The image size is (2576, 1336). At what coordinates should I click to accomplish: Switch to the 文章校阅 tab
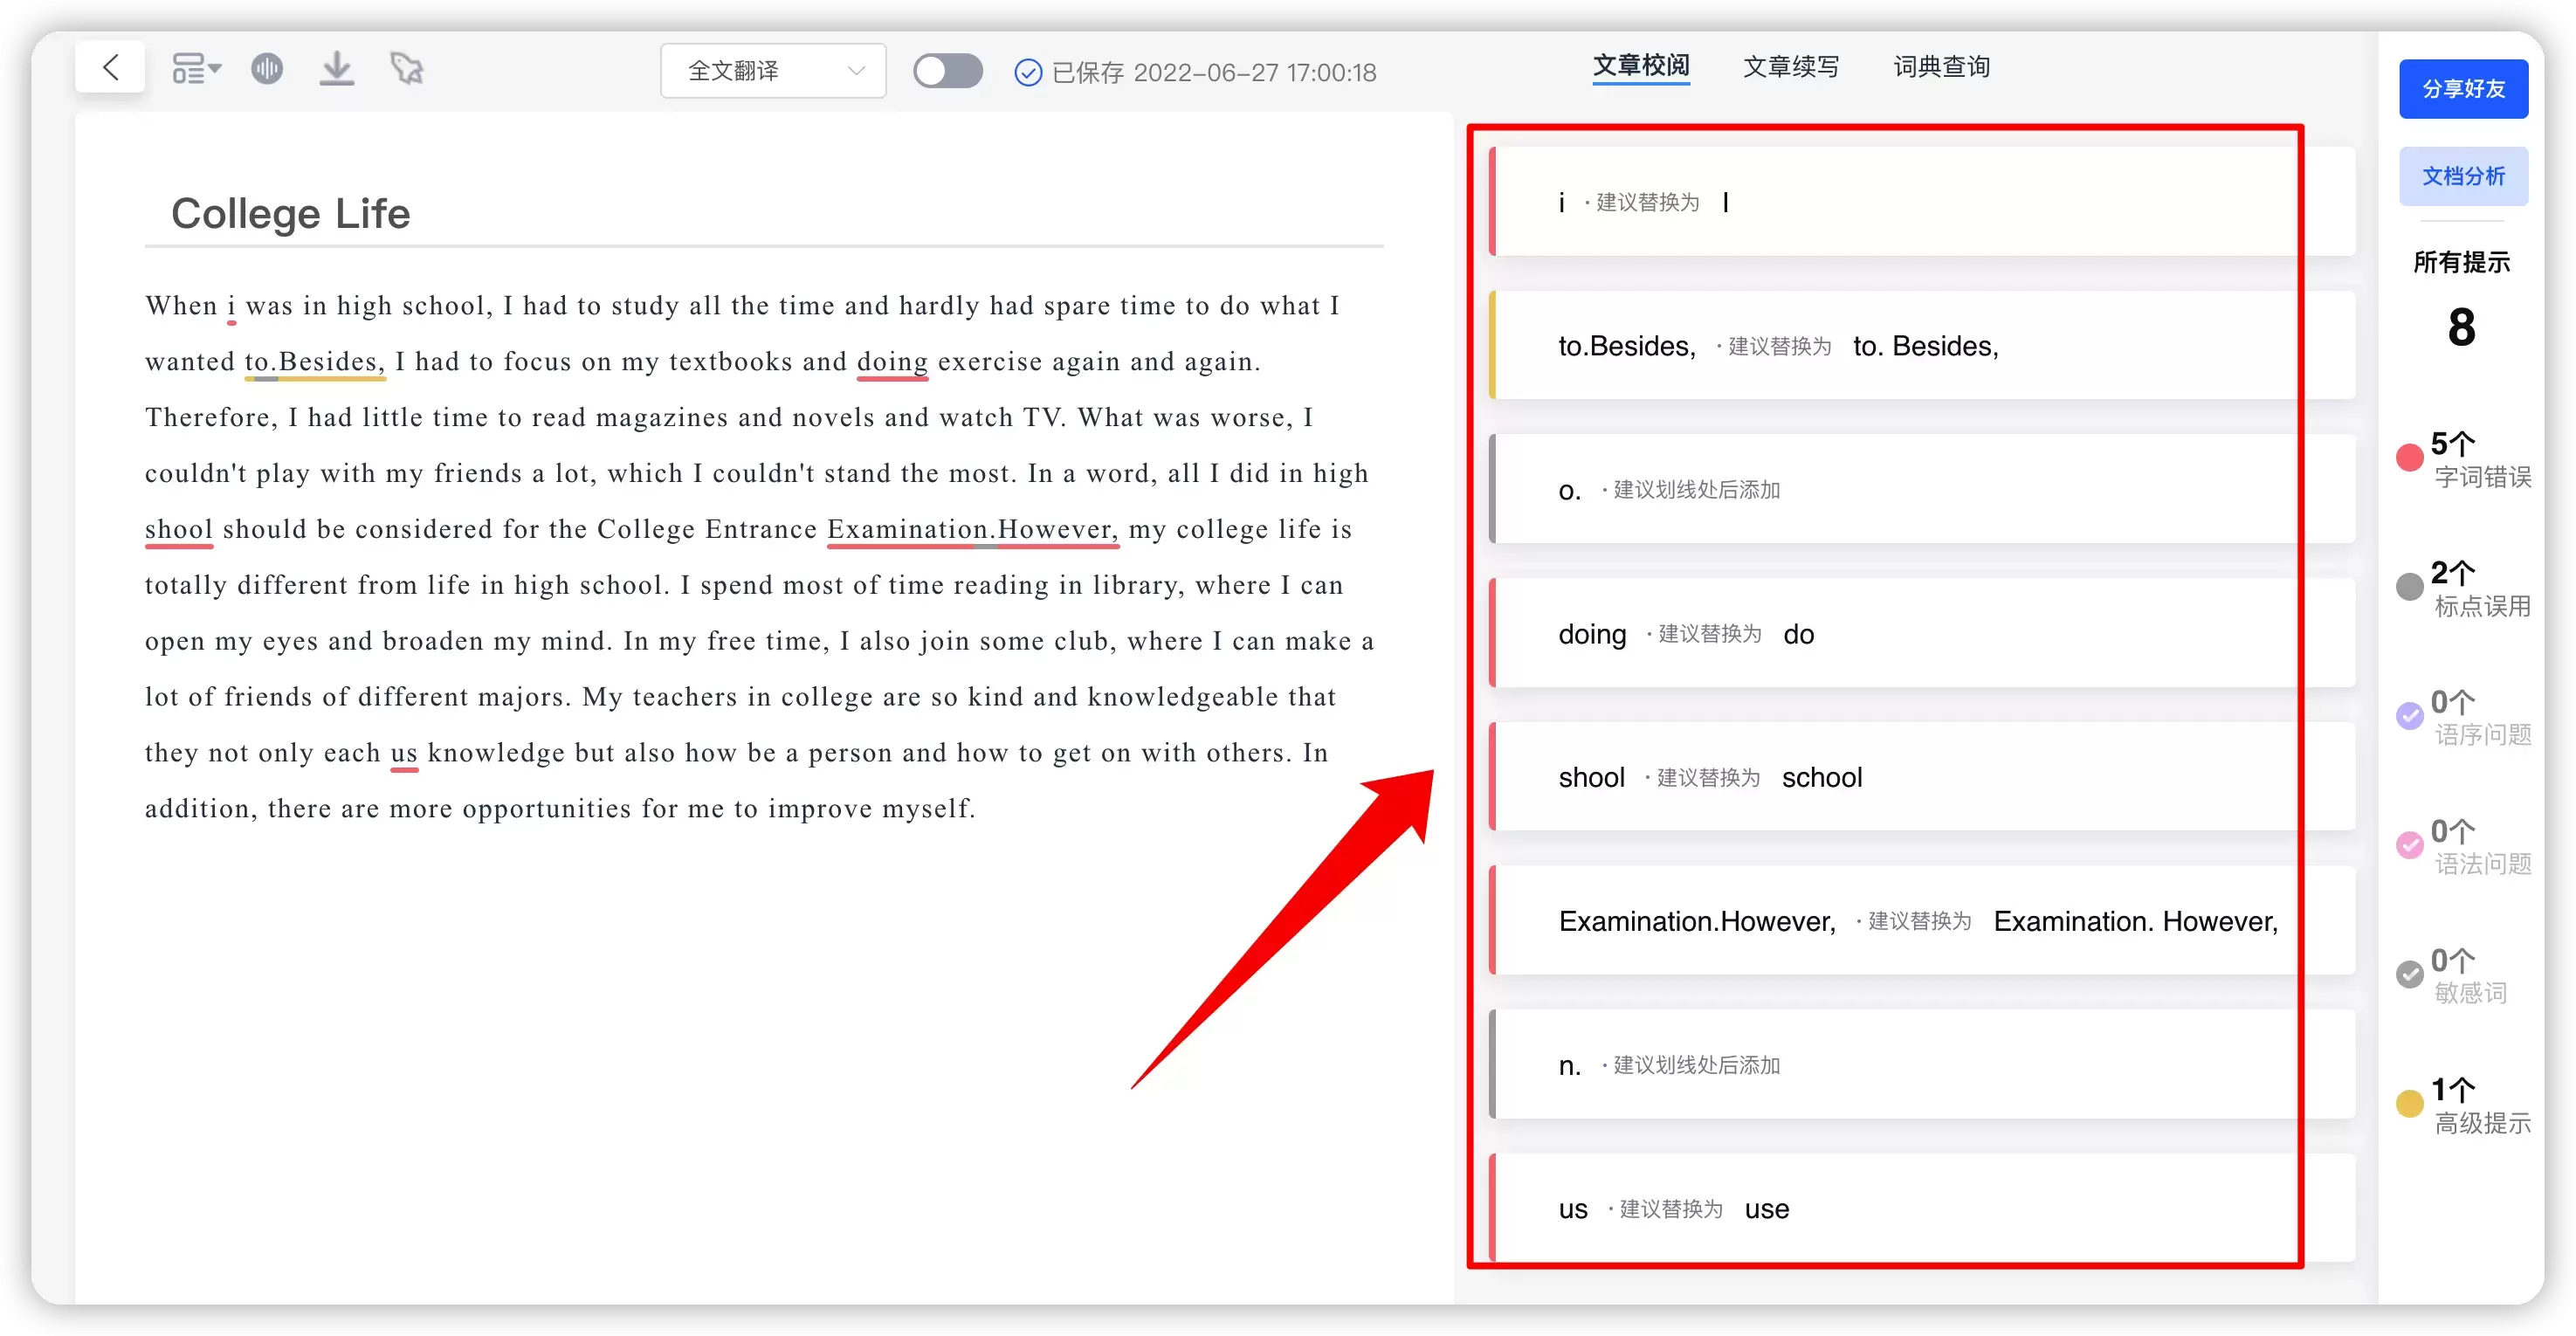tap(1640, 66)
